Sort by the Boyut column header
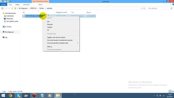Viewport: 174px width, 98px height. click(x=89, y=12)
